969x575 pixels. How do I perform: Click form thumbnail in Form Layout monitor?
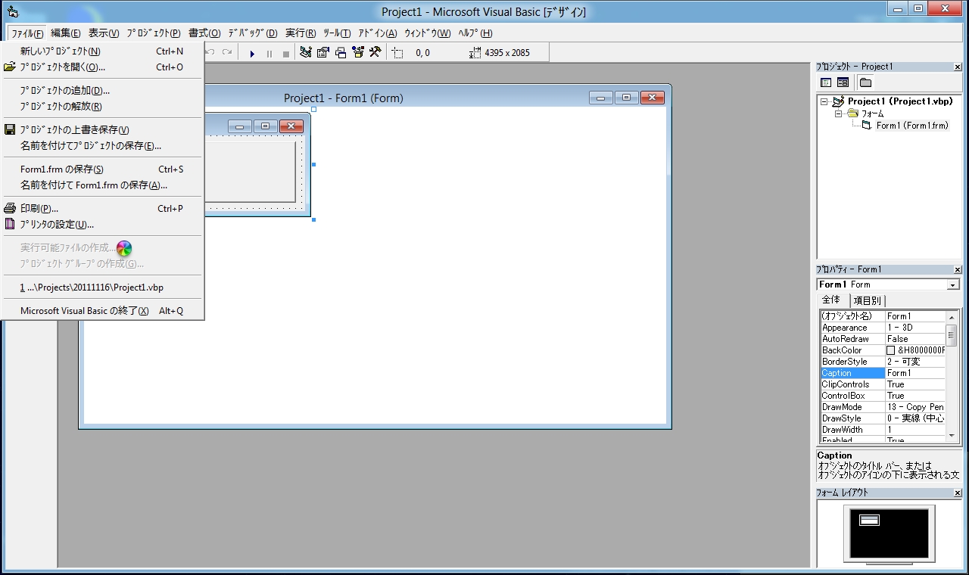point(870,520)
